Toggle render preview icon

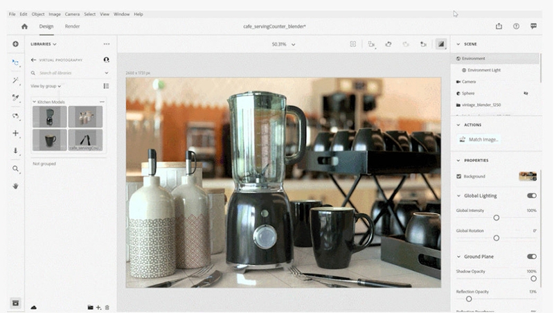441,44
